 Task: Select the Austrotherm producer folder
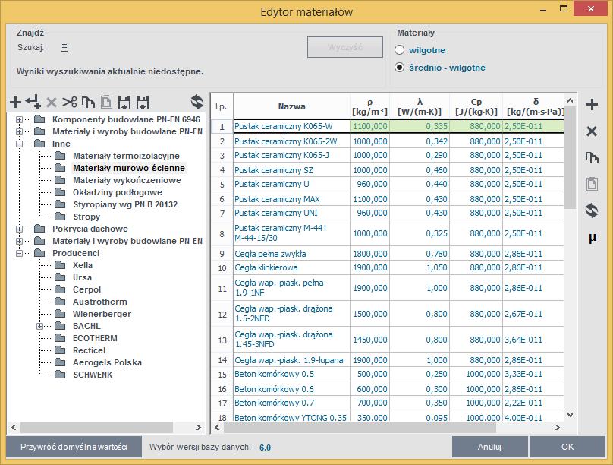coord(99,302)
